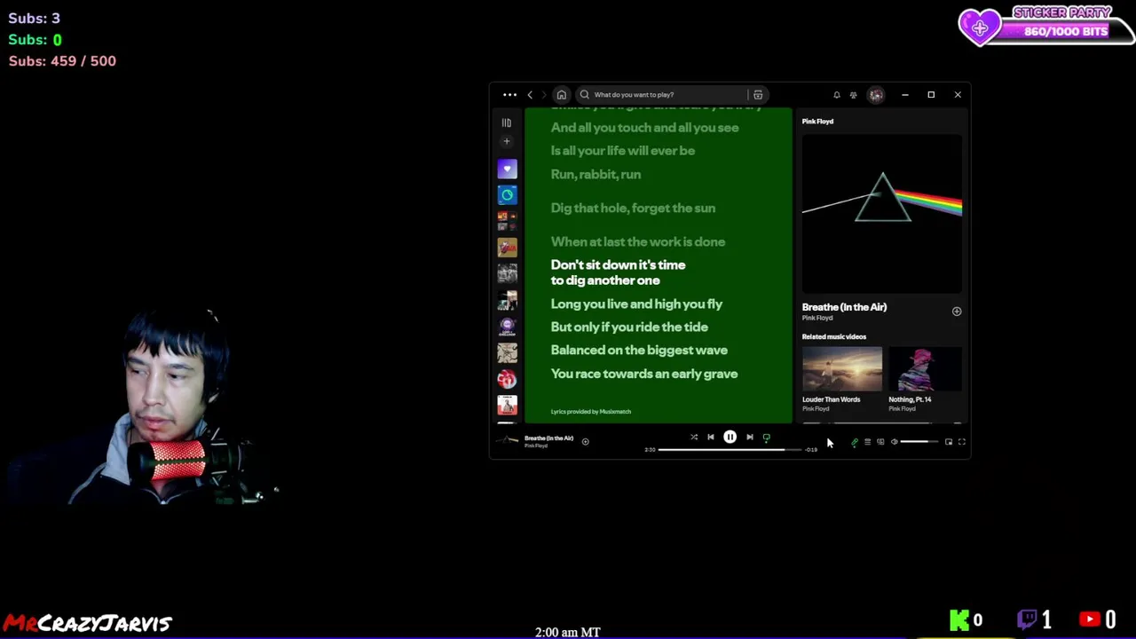
Task: Open the Browse icon in the search bar
Action: point(758,95)
